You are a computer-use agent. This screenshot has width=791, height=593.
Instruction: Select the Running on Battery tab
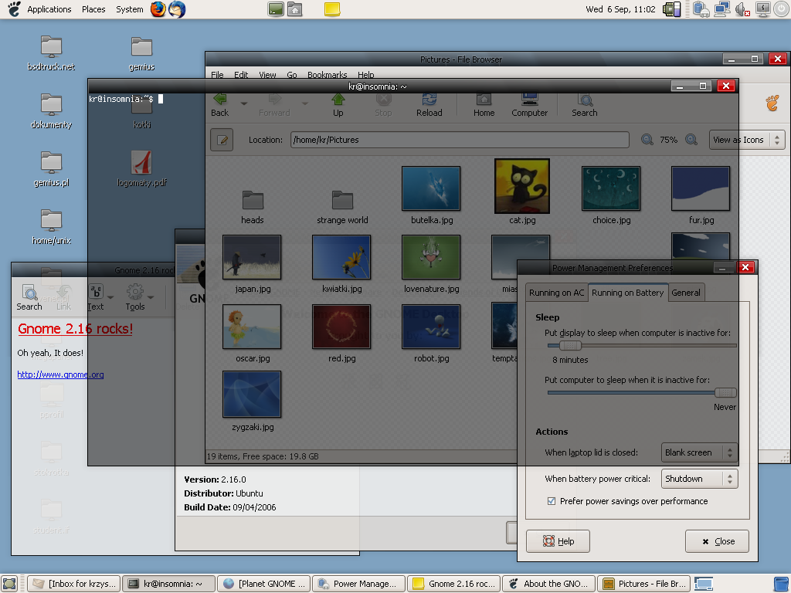(x=627, y=293)
